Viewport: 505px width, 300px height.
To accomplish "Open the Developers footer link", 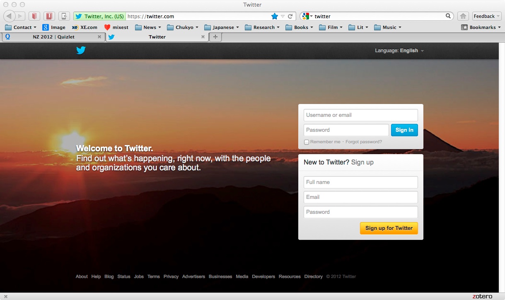I will point(263,277).
